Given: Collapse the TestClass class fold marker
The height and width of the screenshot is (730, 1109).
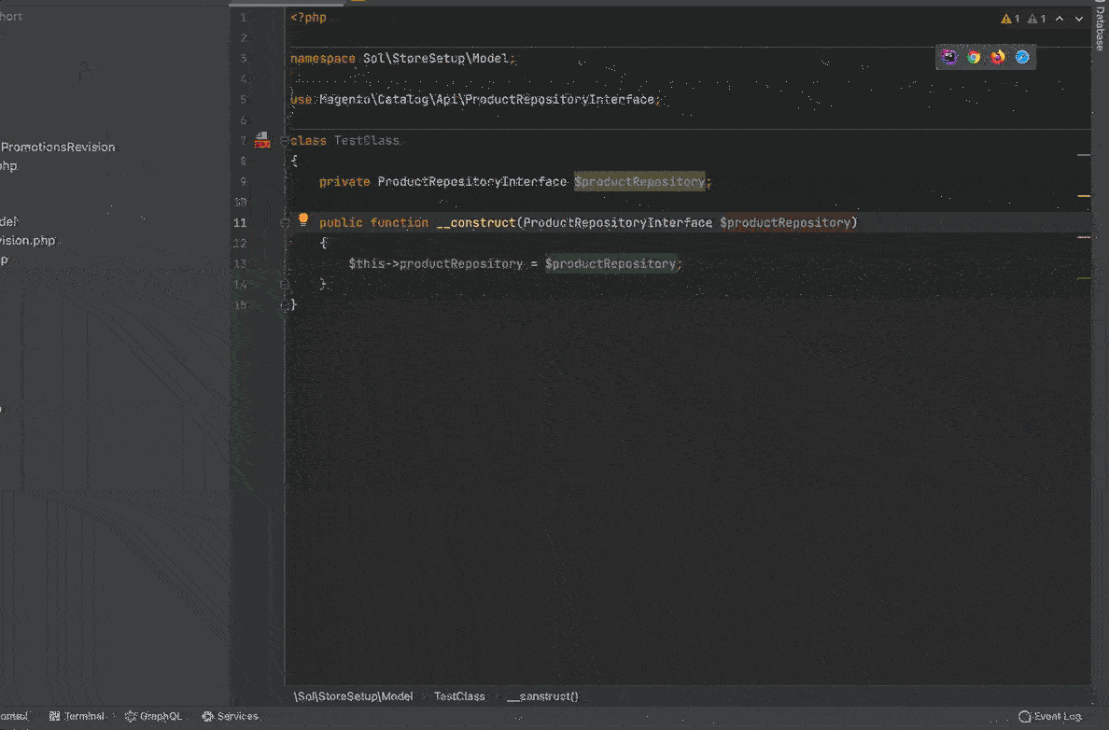Looking at the screenshot, I should pos(286,141).
